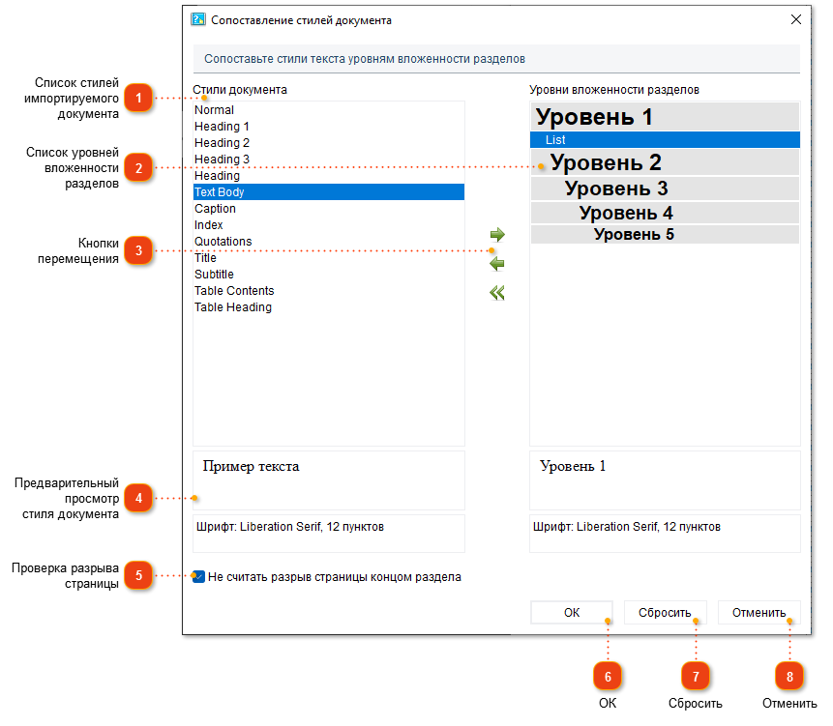
Task: Click the green right arrow move button
Action: 497,235
